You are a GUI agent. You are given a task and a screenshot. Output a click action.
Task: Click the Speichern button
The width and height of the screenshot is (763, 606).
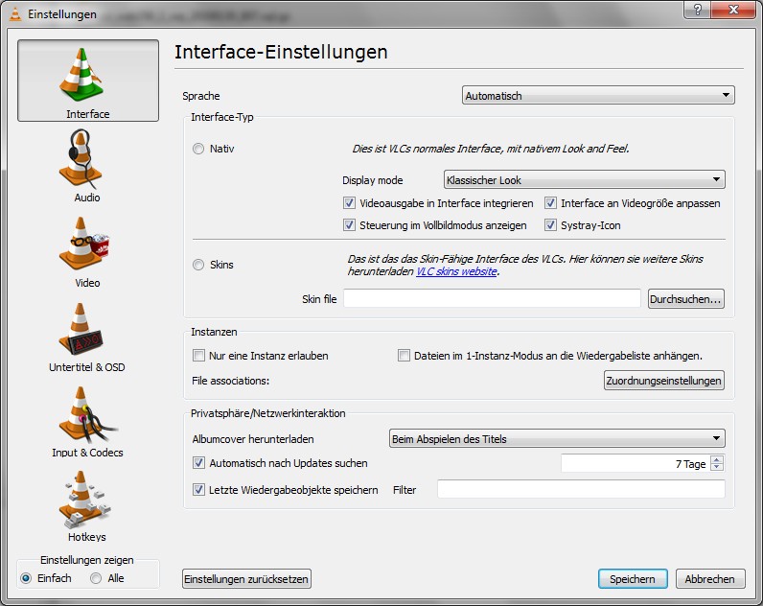point(632,579)
